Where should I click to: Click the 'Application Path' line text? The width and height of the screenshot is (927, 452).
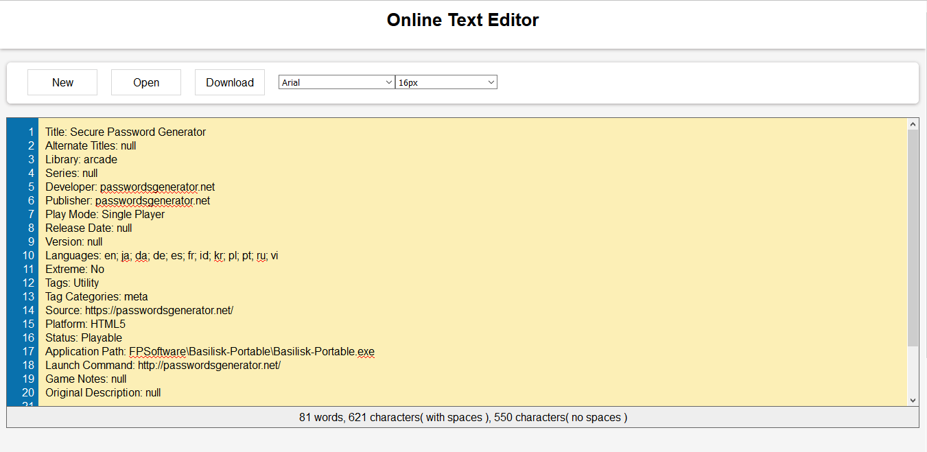point(210,351)
